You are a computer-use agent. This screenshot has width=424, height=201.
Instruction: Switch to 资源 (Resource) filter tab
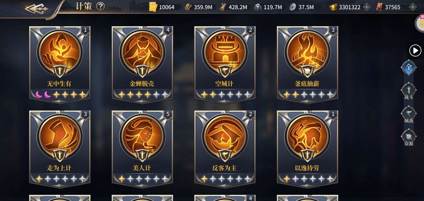tap(409, 138)
